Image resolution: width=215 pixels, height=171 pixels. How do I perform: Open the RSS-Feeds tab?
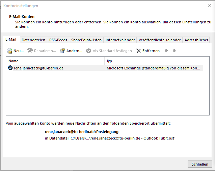pyautogui.click(x=58, y=40)
